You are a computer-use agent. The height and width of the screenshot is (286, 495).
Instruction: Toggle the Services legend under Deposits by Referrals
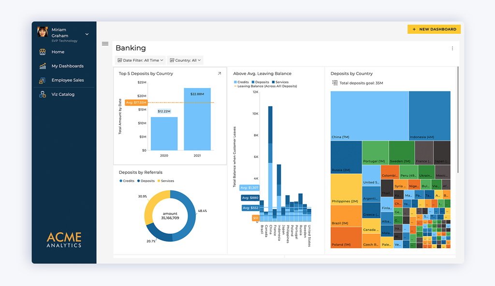coord(165,181)
